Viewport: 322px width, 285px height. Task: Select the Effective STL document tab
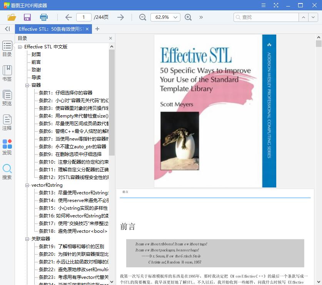[51, 29]
